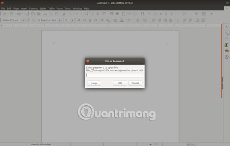Image resolution: width=230 pixels, height=146 pixels.
Task: Open the Tools menu
Action: 68,8
